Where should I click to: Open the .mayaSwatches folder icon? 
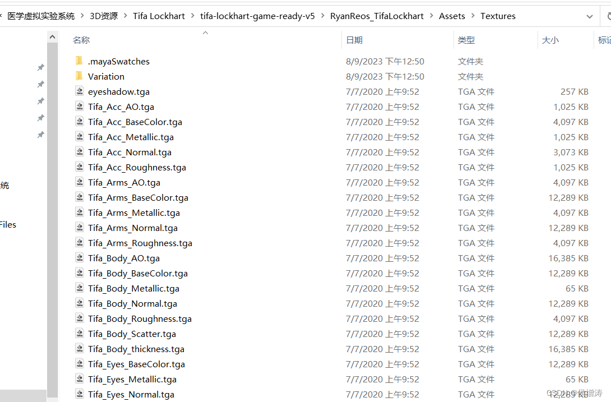[79, 61]
